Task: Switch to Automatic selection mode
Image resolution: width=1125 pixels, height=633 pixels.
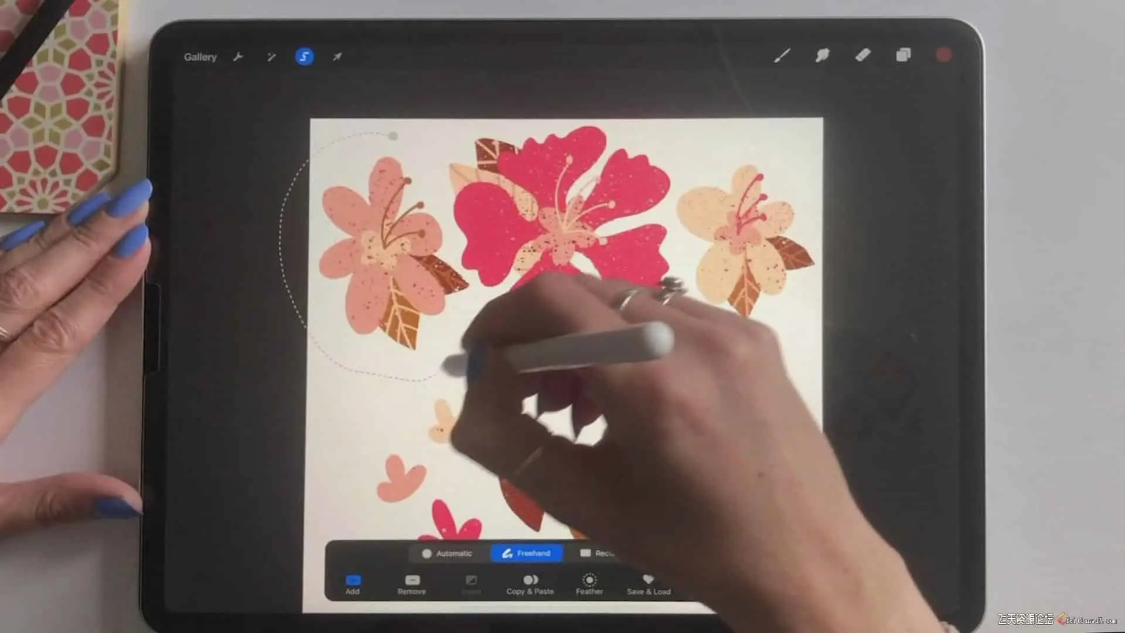Action: (x=447, y=553)
